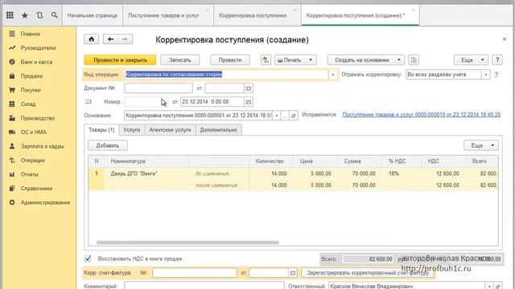This screenshot has width=515, height=289.
Task: Click the Комментарий input field
Action: pos(204,286)
